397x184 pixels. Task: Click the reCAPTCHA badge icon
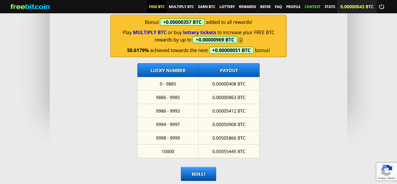coord(386,170)
